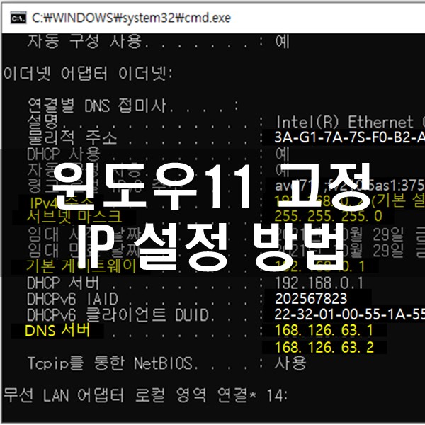Image resolution: width=425 pixels, height=425 pixels.
Task: Click the '연결별 DNS 접미사' label
Action: (x=97, y=106)
